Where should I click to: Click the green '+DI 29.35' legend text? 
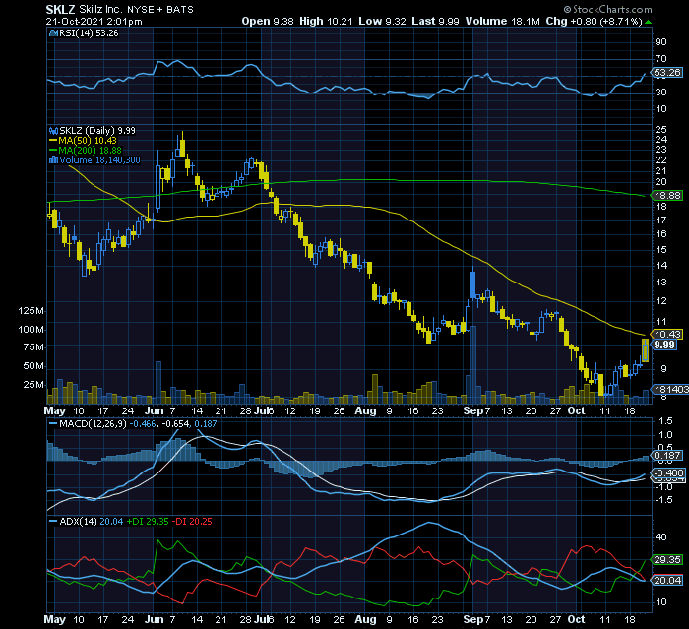click(x=148, y=522)
